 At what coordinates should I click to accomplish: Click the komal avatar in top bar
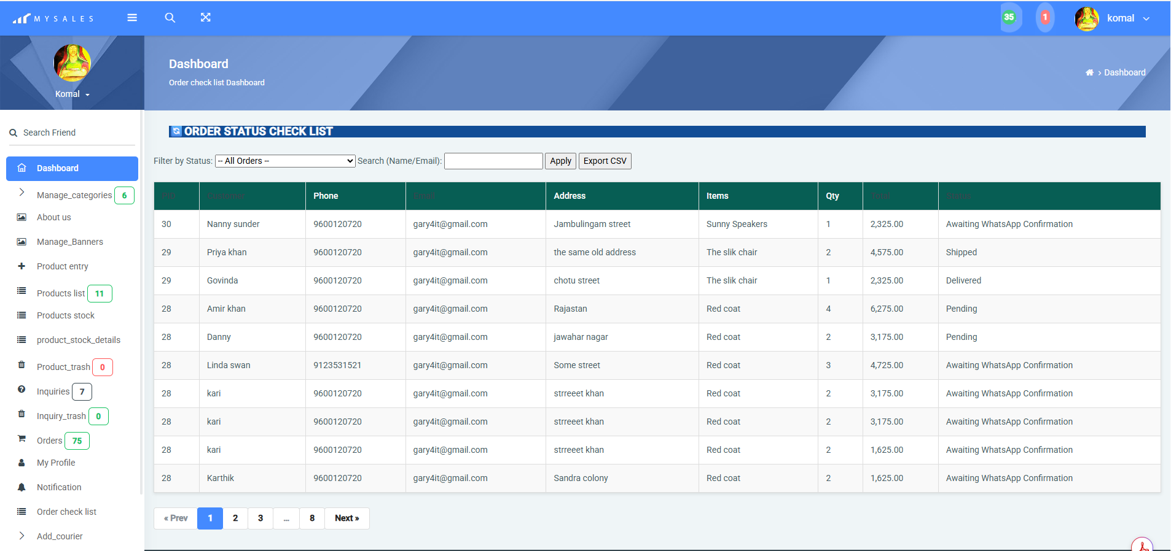1087,18
